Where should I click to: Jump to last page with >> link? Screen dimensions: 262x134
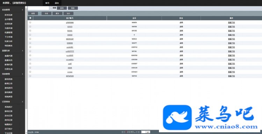pyautogui.click(x=138, y=132)
